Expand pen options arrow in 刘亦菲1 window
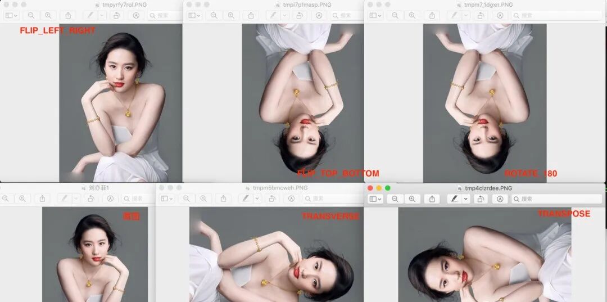Viewport: 607px width, 302px height. pyautogui.click(x=76, y=199)
